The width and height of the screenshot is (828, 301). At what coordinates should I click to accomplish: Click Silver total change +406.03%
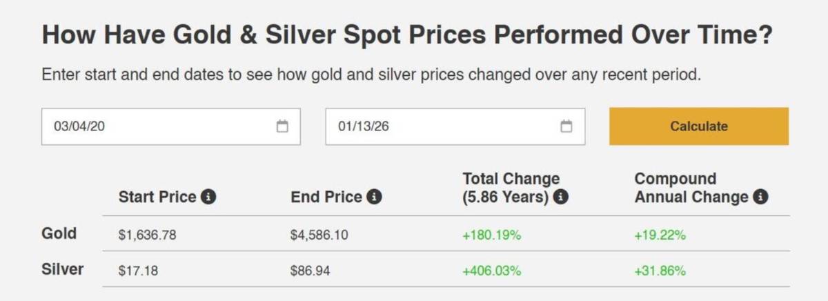click(x=491, y=271)
